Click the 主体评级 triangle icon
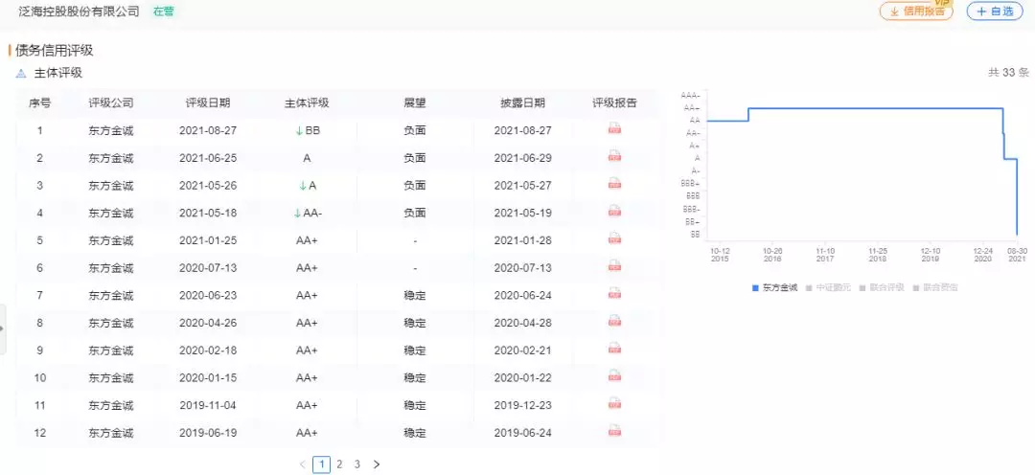1035x475 pixels. point(21,73)
